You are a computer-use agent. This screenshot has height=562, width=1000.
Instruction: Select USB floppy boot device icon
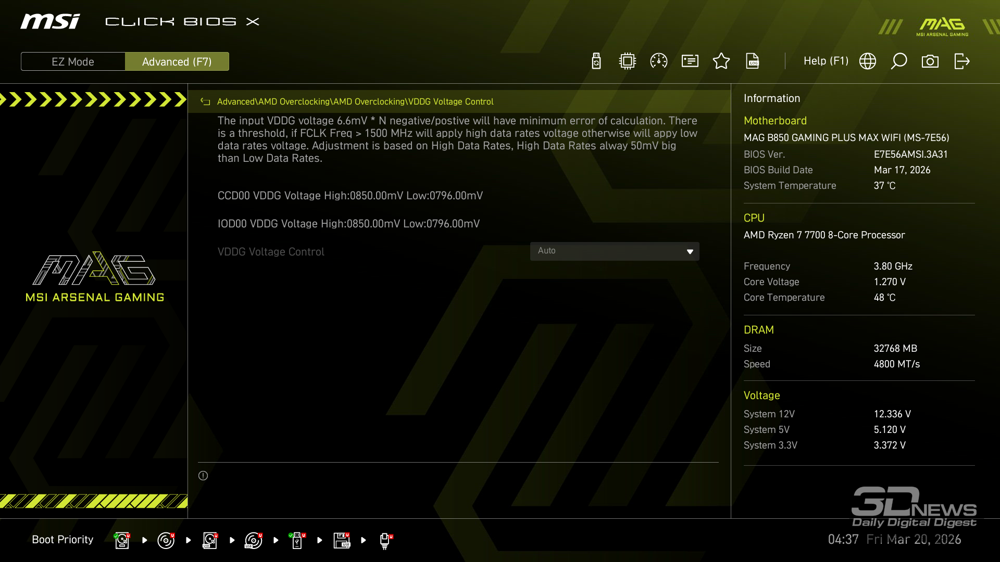pos(342,540)
